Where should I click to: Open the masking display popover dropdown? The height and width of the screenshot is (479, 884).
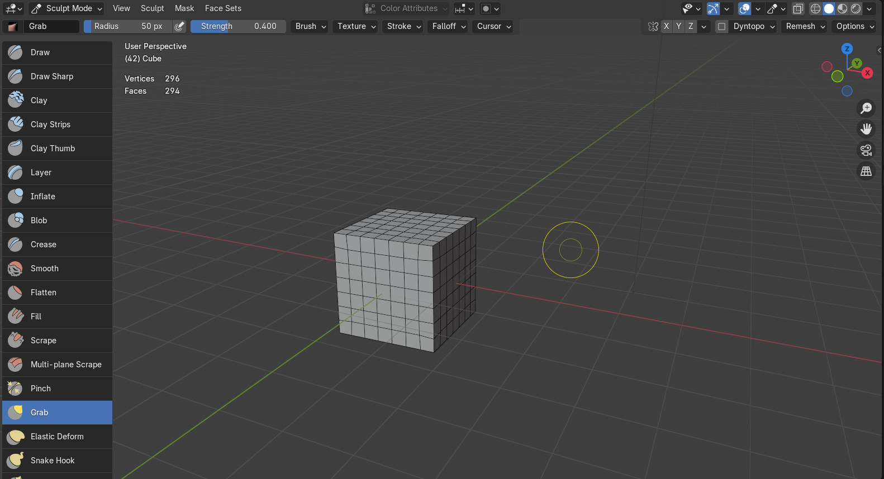point(489,8)
